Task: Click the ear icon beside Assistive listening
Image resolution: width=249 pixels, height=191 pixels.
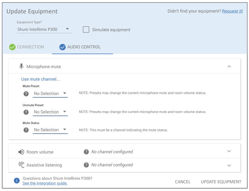Action: (x=21, y=165)
